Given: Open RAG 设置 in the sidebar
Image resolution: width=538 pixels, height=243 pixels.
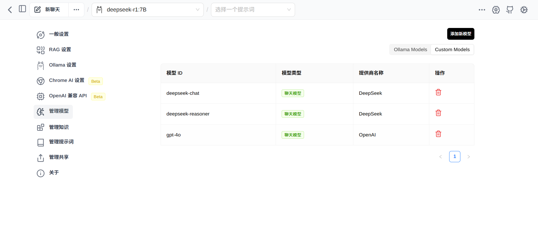Looking at the screenshot, I should [60, 49].
